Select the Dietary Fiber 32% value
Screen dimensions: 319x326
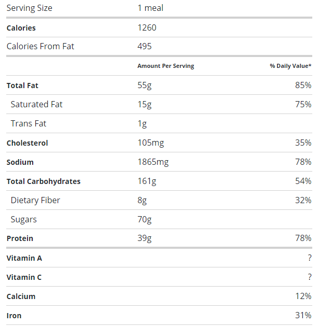pos(303,200)
